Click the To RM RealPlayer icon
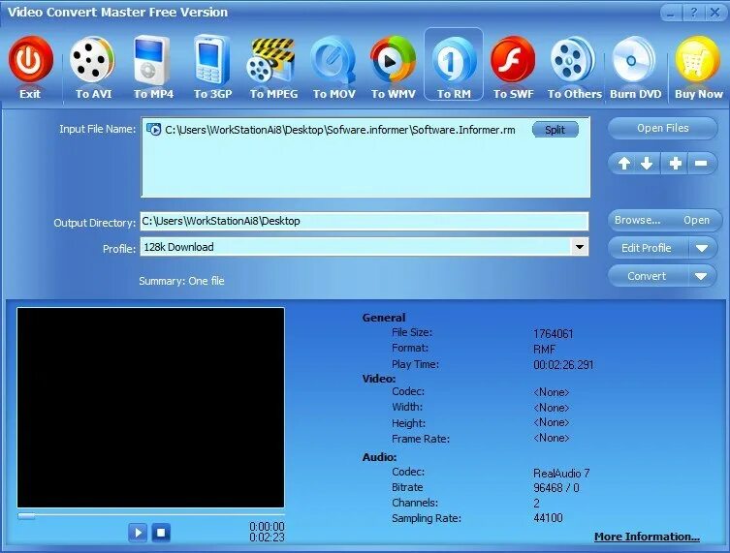This screenshot has width=730, height=553. [454, 60]
